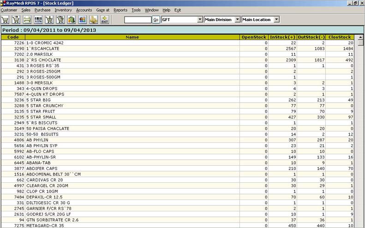Open the Inventory menu
This screenshot has height=228, width=365.
tap(63, 10)
